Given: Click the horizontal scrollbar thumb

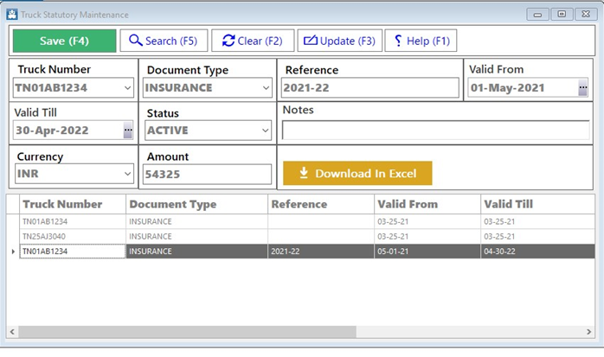Looking at the screenshot, I should click(187, 332).
